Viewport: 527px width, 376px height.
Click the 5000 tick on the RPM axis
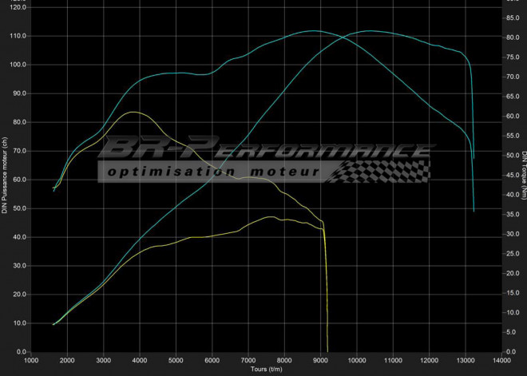pyautogui.click(x=176, y=360)
